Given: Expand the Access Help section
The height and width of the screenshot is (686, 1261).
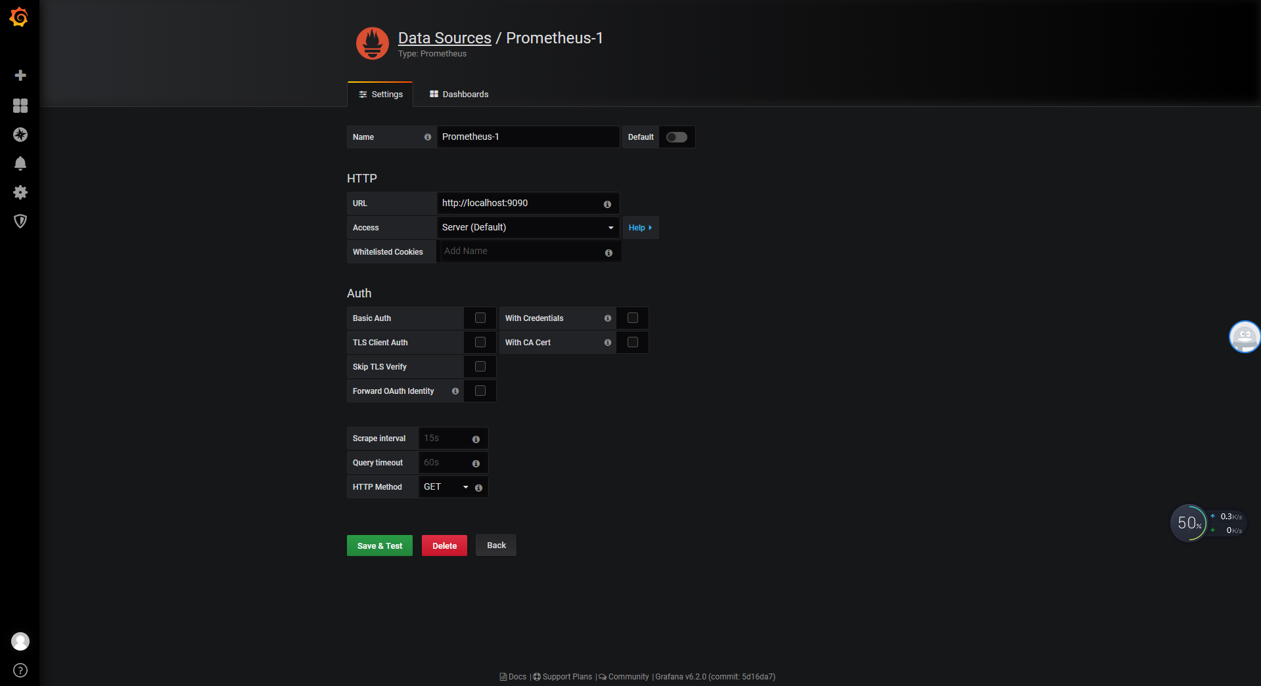Looking at the screenshot, I should click(640, 228).
